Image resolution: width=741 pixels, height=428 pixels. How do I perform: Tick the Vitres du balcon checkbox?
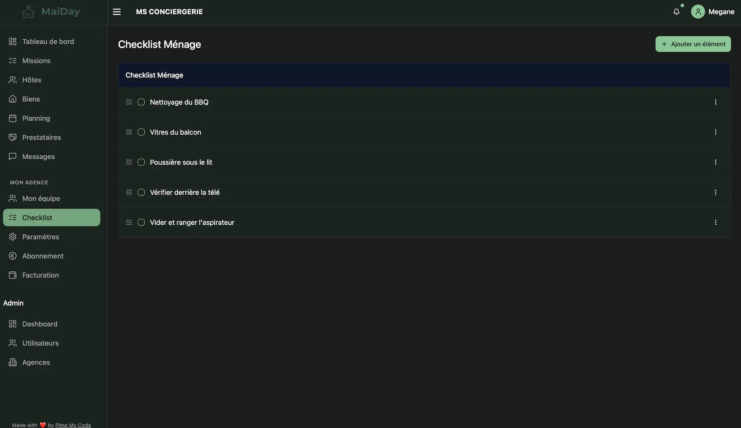click(141, 132)
